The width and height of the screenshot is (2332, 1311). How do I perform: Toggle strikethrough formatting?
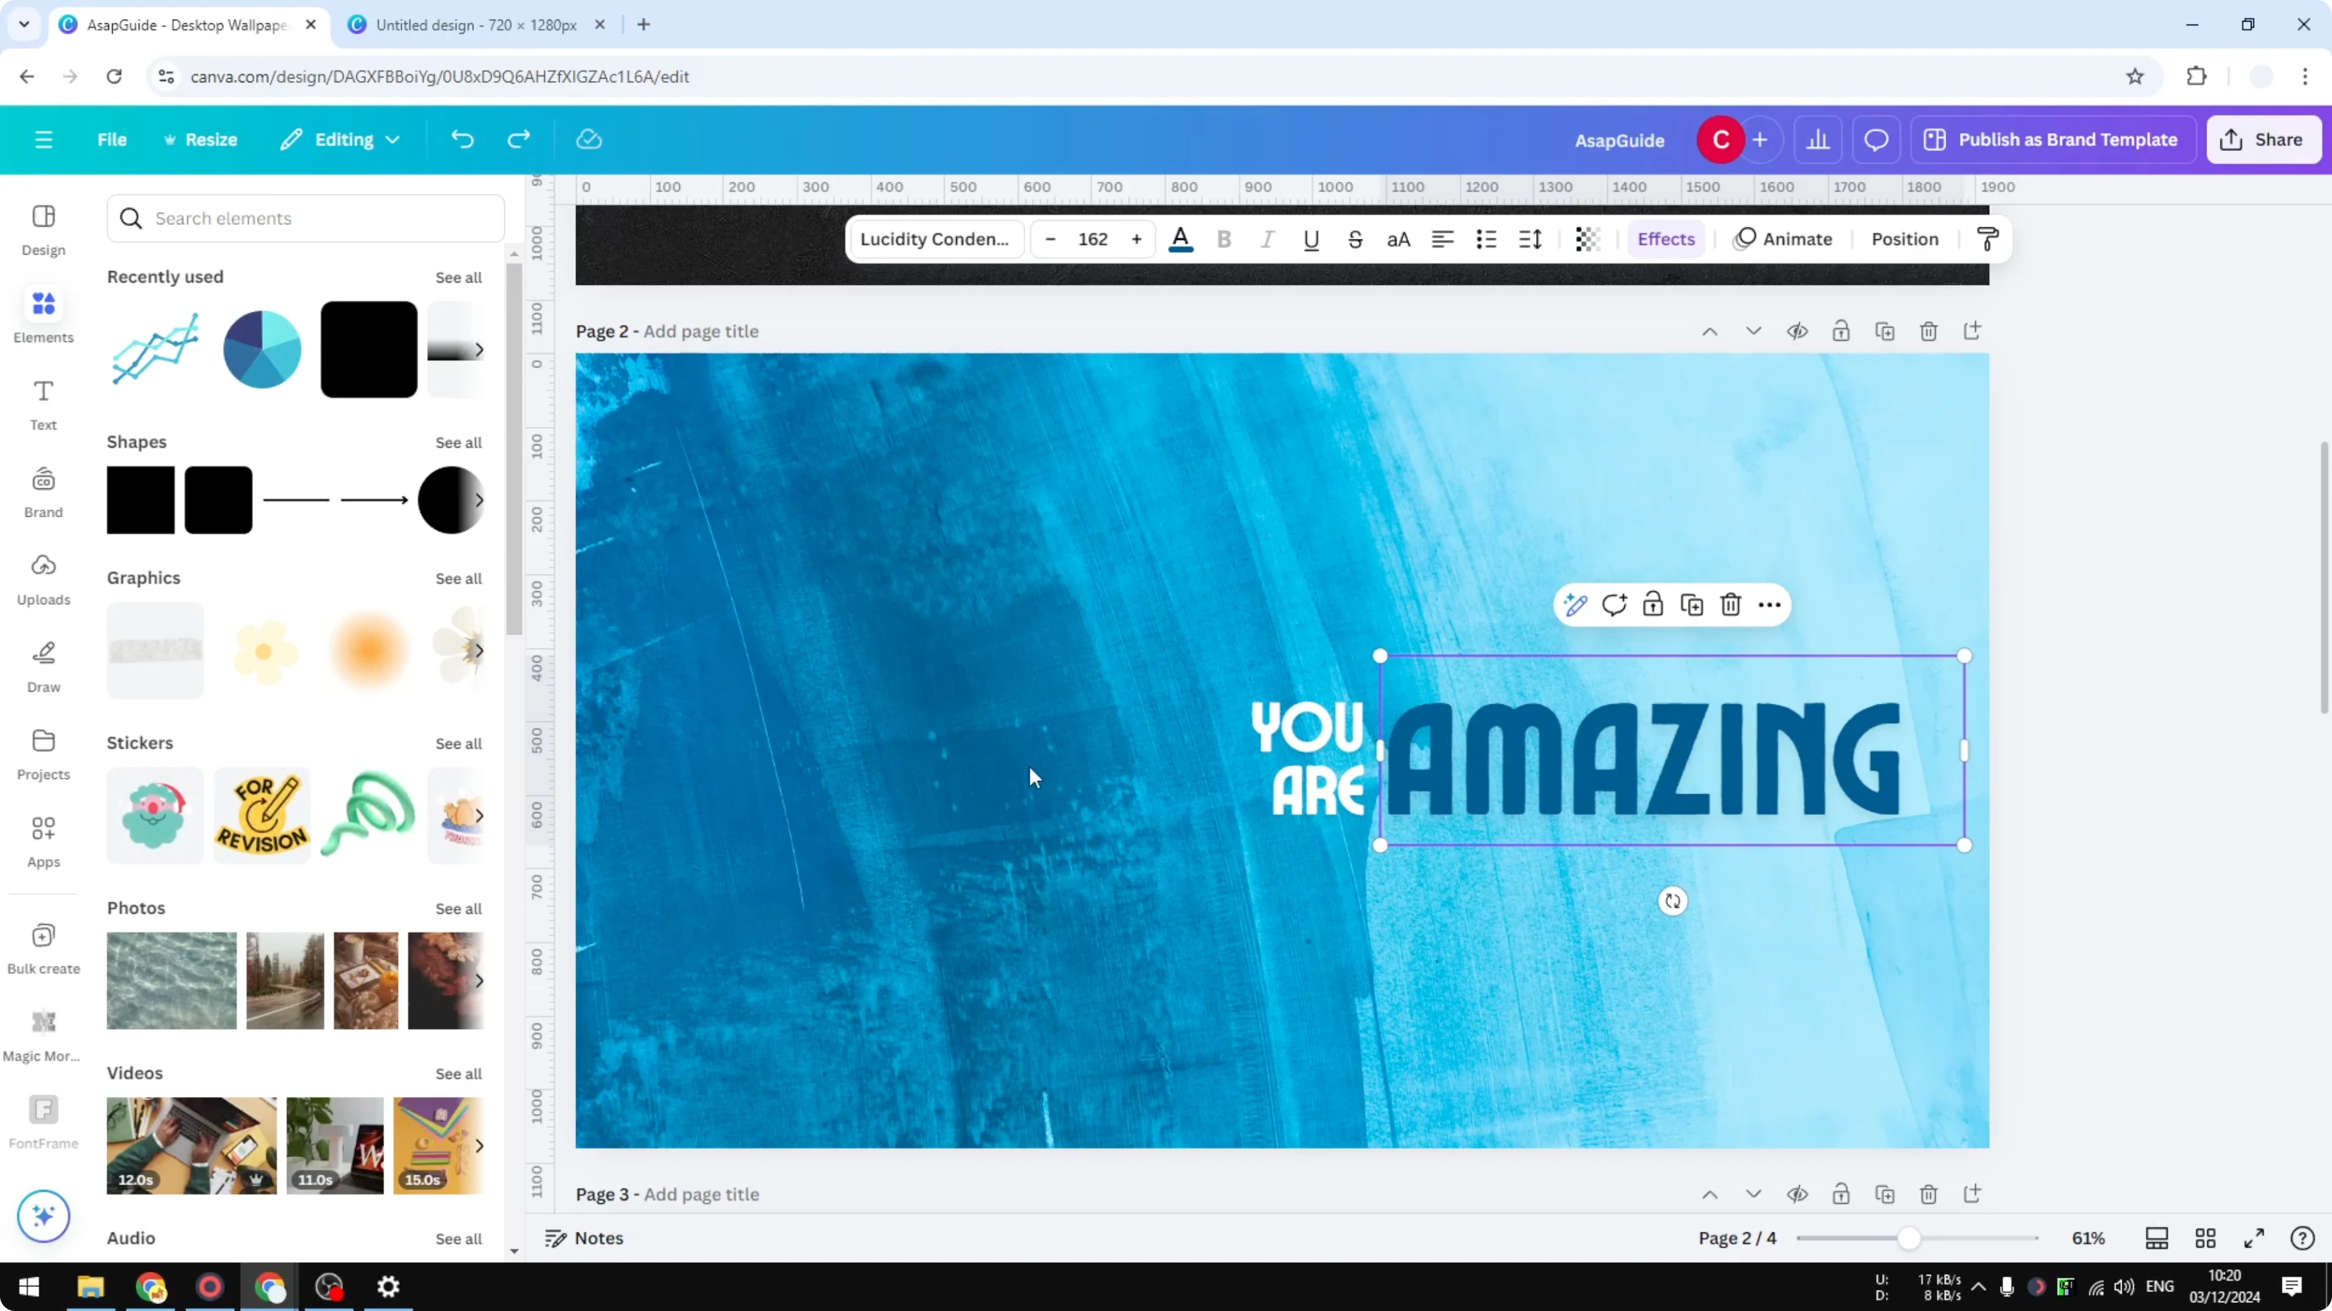click(x=1355, y=239)
